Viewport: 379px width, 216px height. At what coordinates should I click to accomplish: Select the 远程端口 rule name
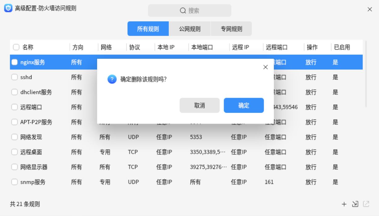pos(31,107)
